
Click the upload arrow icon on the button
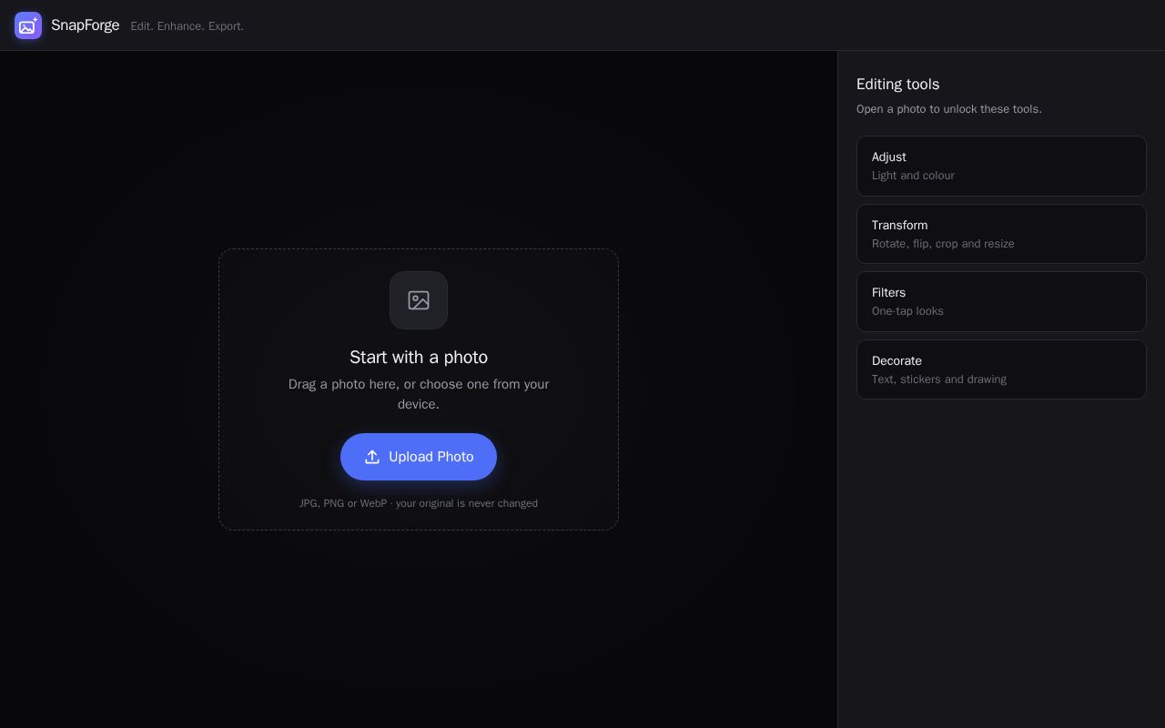[372, 457]
